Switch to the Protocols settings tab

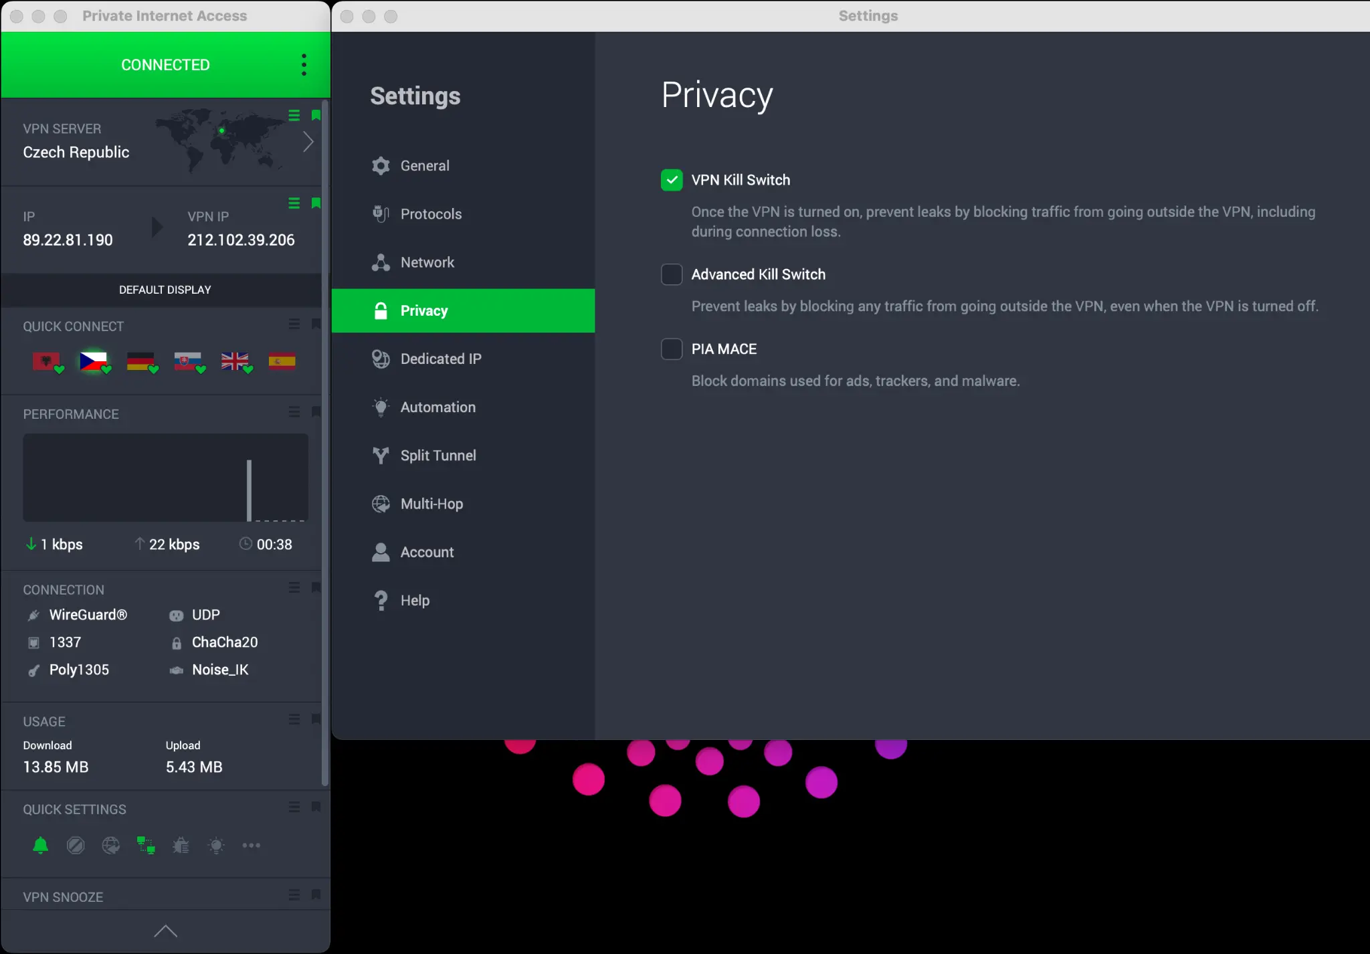point(431,214)
